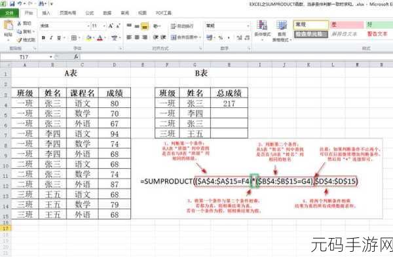Screen dimensions: 393x257
Task: Expand the Font Color dropdown arrow
Action: pos(105,38)
